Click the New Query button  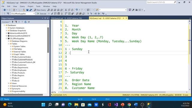click(40, 10)
